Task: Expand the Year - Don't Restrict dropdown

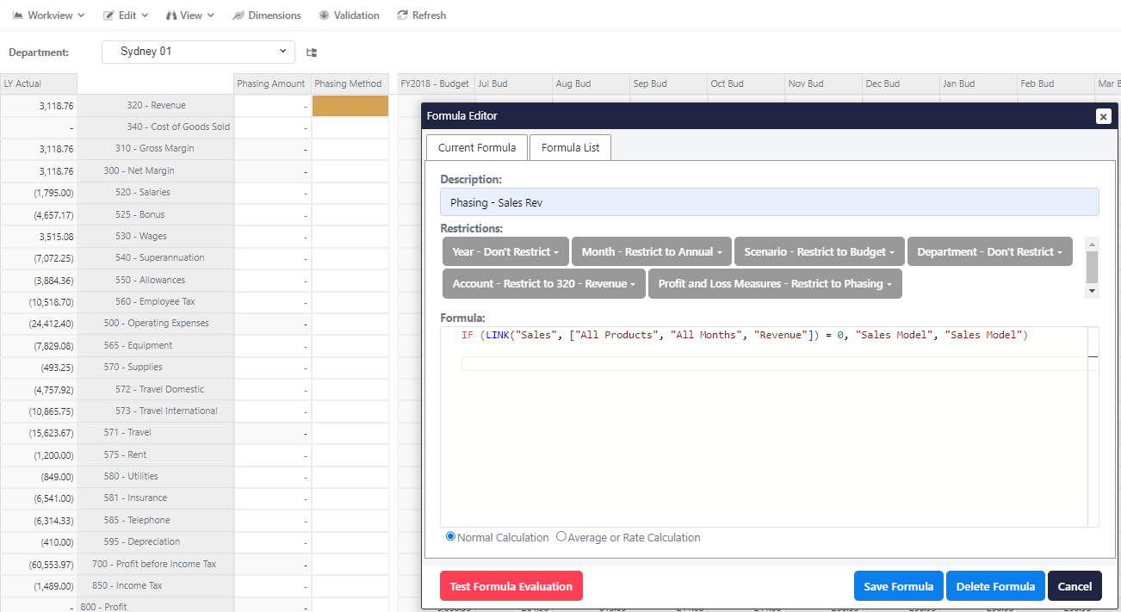Action: (505, 251)
